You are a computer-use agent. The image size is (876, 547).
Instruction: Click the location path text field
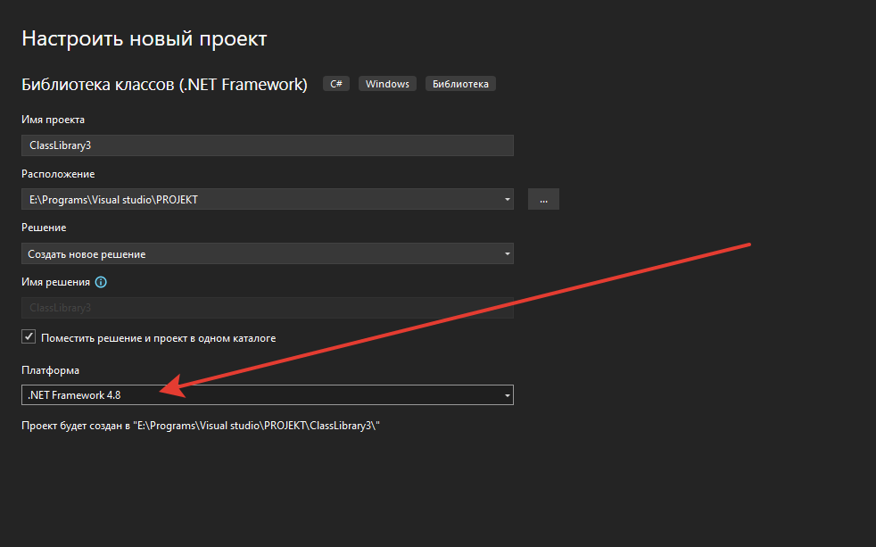pyautogui.click(x=259, y=199)
